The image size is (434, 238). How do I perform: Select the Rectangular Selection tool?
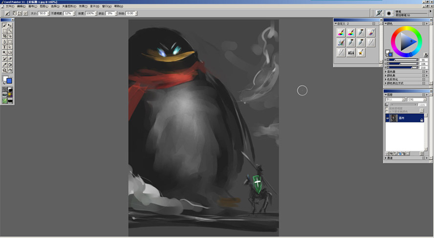(5, 31)
